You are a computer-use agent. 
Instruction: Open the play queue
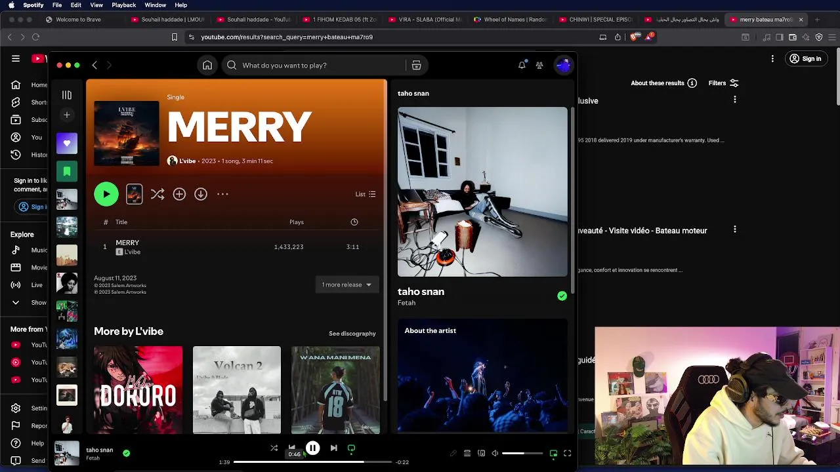[467, 453]
